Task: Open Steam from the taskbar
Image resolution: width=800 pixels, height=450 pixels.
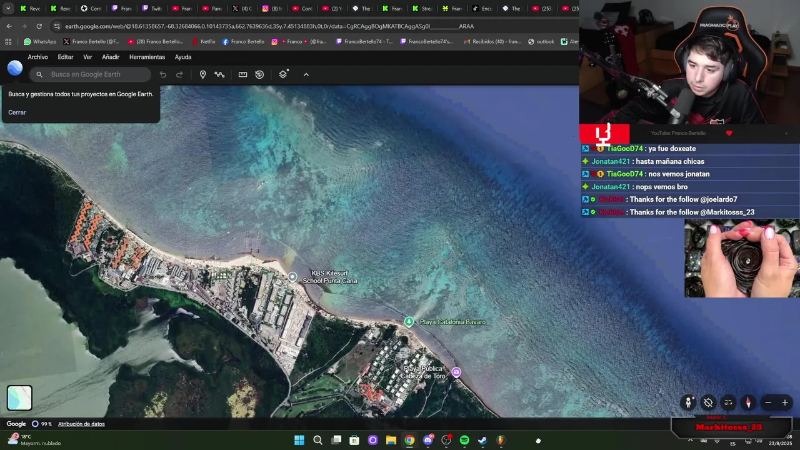Action: click(482, 440)
